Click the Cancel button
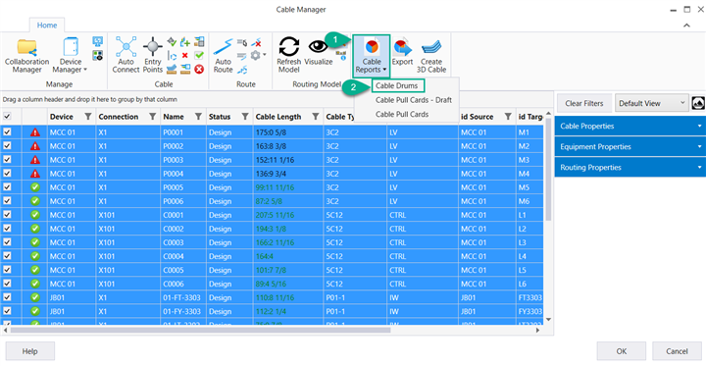The width and height of the screenshot is (706, 366). click(677, 351)
